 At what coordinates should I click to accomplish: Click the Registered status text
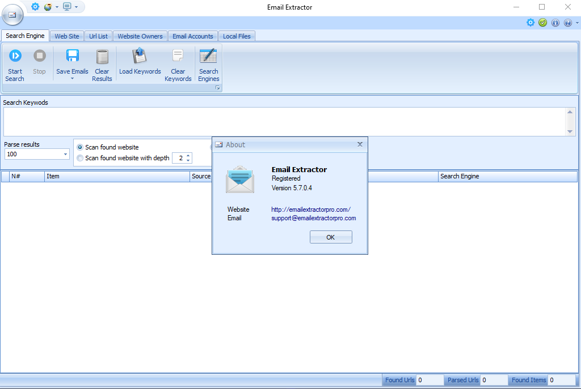coord(286,178)
